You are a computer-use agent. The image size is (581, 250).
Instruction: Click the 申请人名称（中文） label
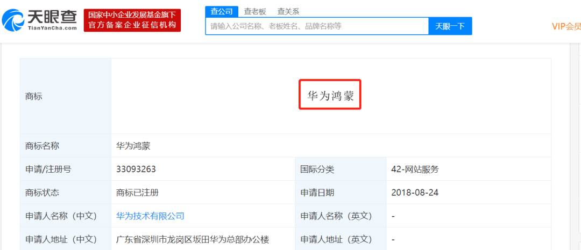pos(61,216)
